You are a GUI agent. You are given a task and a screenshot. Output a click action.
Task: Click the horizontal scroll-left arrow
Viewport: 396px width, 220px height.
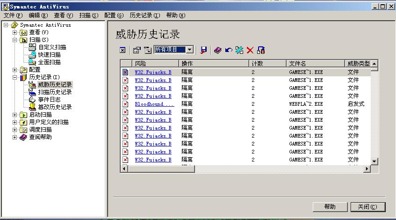click(124, 169)
